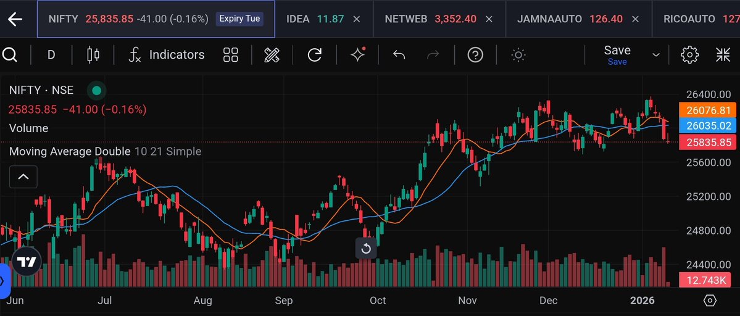Click the green market status dot
Image resolution: width=740 pixels, height=316 pixels.
[x=97, y=91]
